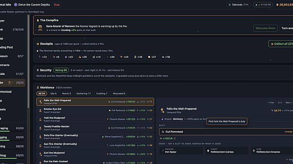The image size is (293, 164).
Task: Click the Stockpile crate icon
Action: (x=38, y=44)
